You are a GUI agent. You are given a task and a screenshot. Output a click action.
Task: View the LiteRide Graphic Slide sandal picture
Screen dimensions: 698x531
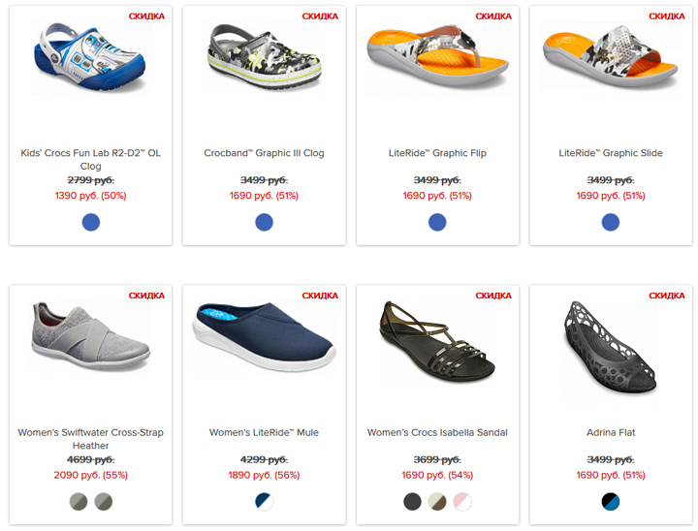click(x=611, y=55)
